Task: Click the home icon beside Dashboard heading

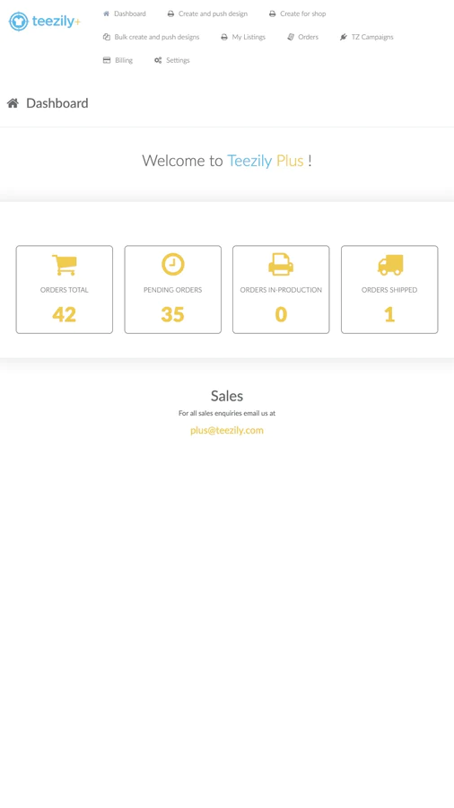Action: [13, 103]
